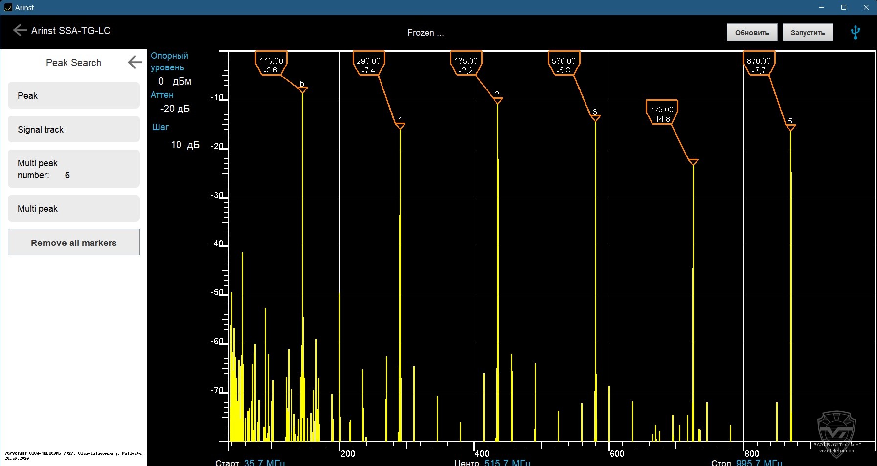Screen dimensions: 877x466
Task: Click the back arrow beside Arinst SSA-TG-LC
Action: 20,30
